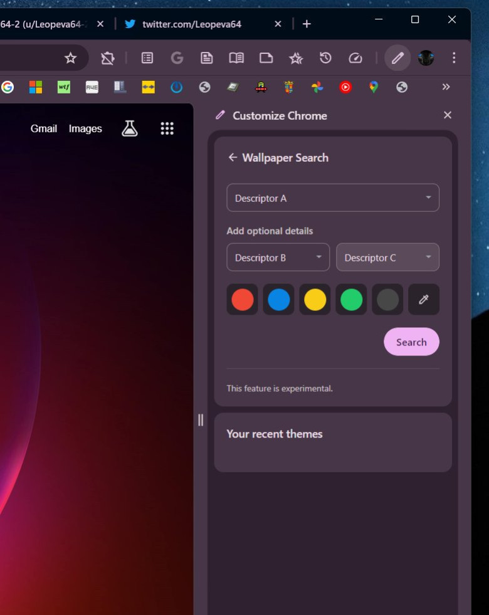Close the Customize Chrome side panel
Screen dimensions: 489x615
tap(448, 115)
